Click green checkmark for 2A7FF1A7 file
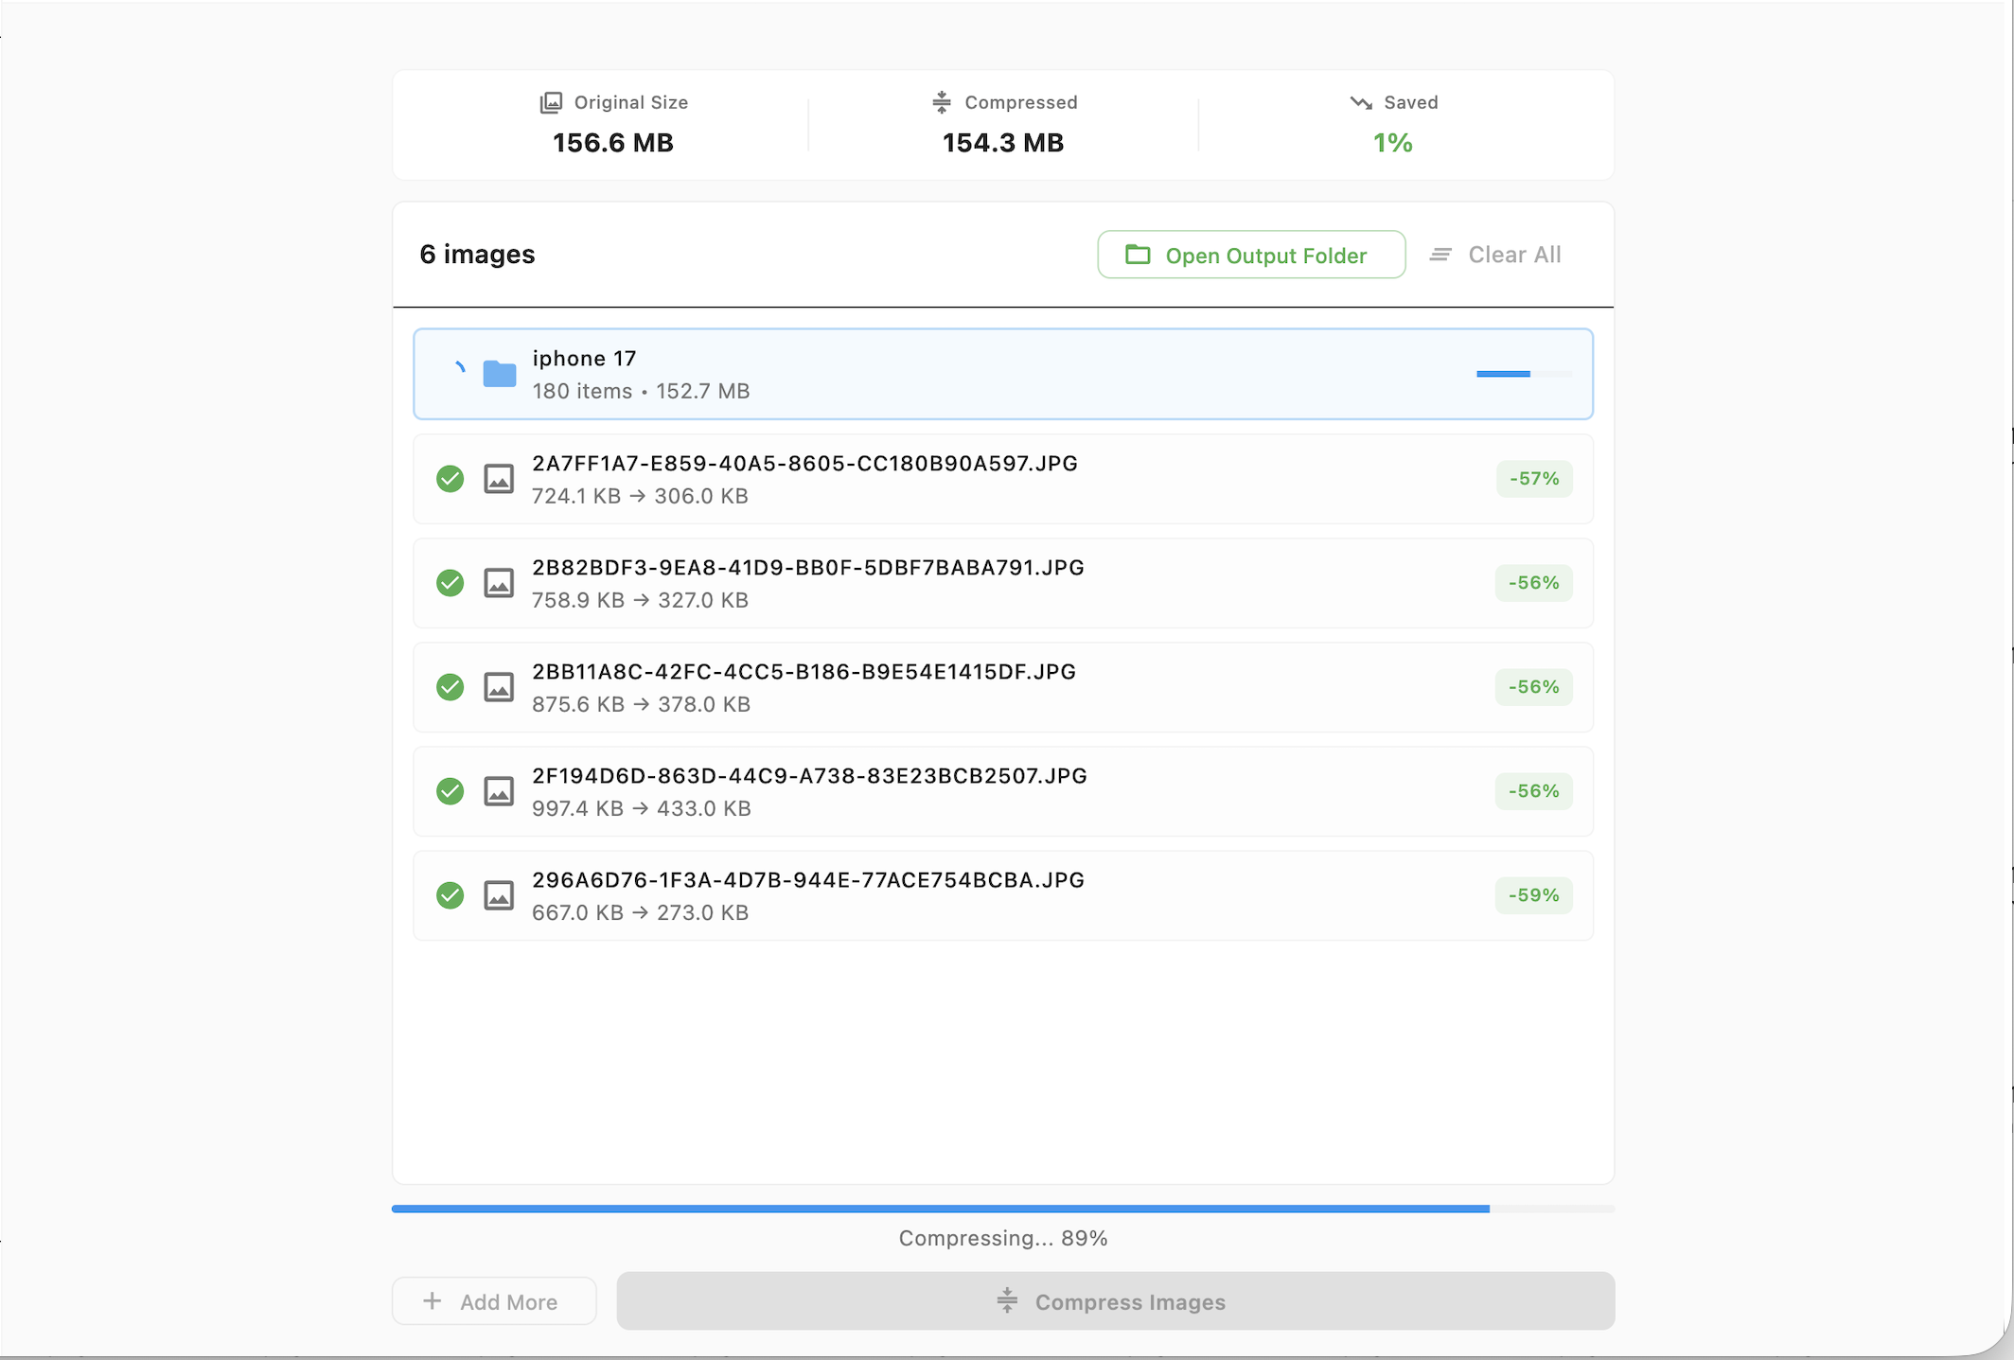 450,479
